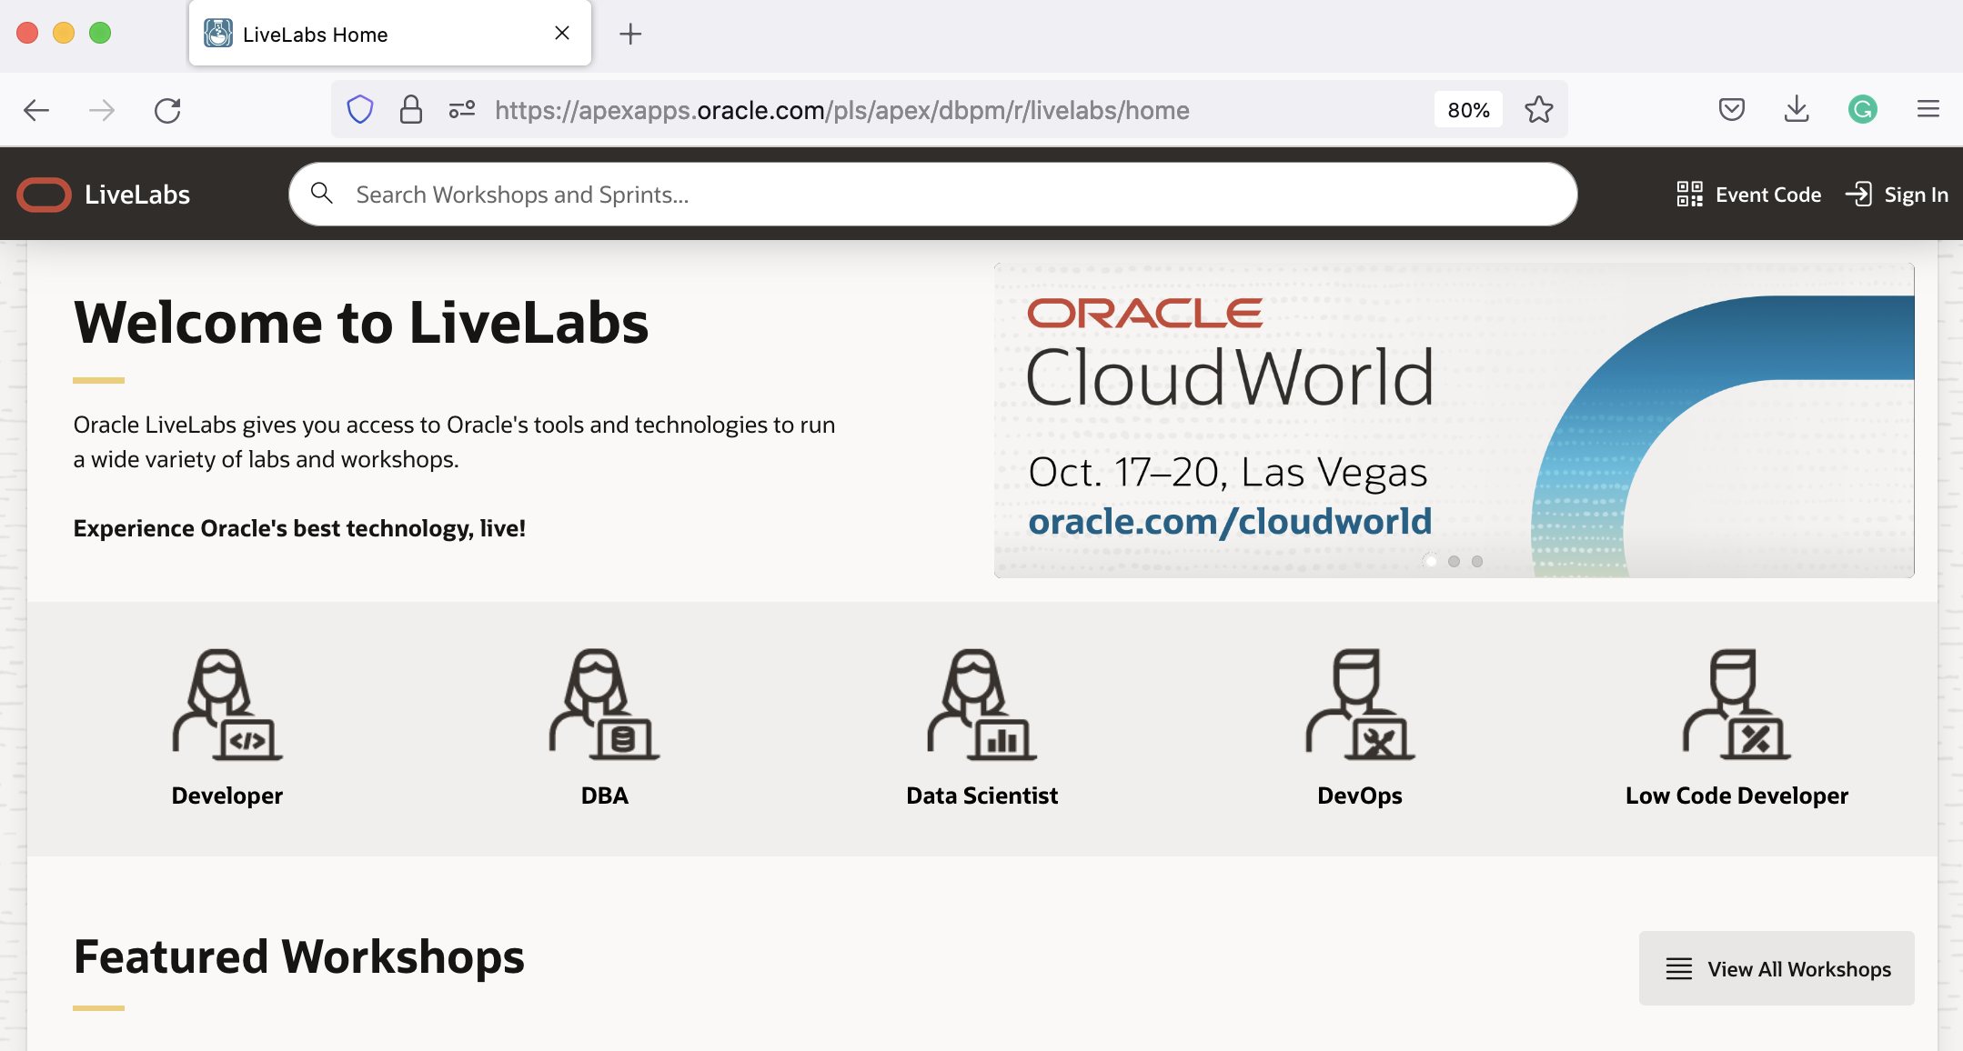Show third carousel slide dot

coord(1477,562)
